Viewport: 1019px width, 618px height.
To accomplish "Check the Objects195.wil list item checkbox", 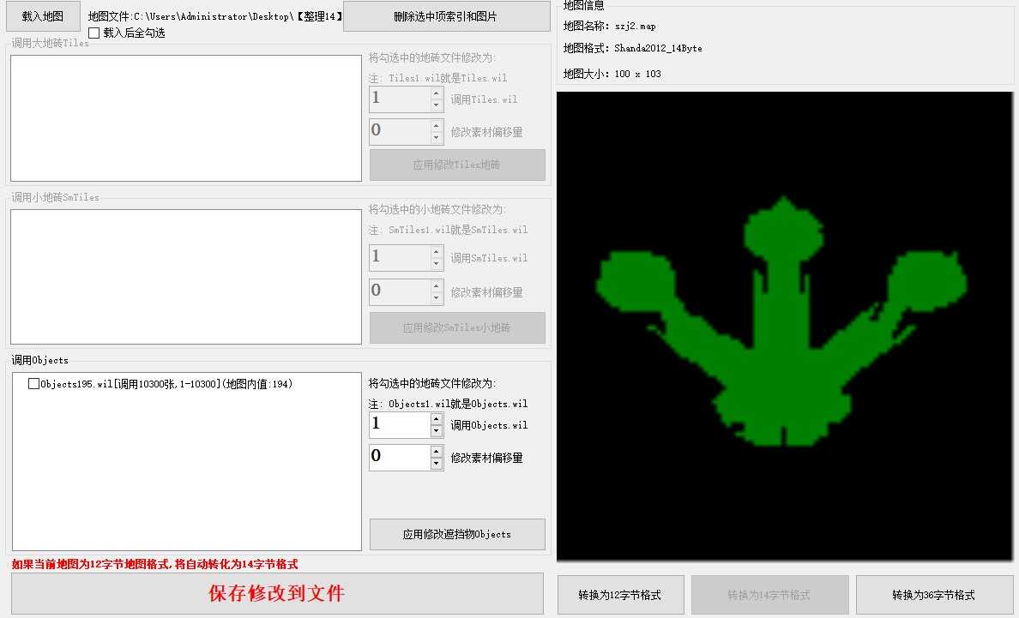I will coord(34,384).
